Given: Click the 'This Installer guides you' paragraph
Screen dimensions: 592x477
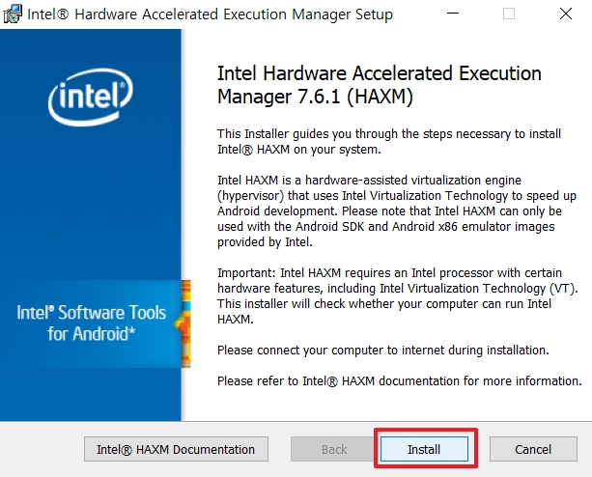Looking at the screenshot, I should click(389, 142).
